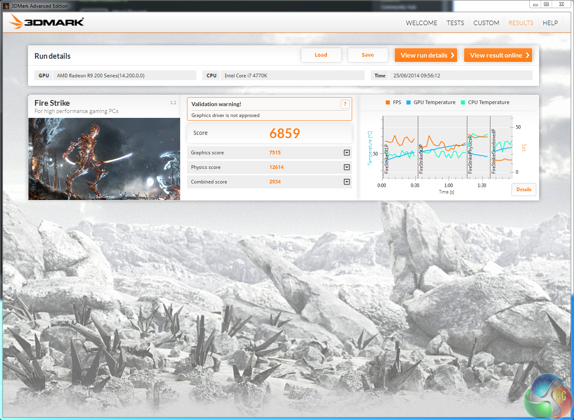The height and width of the screenshot is (420, 574).
Task: Click the 3DMark logo
Action: pos(47,21)
